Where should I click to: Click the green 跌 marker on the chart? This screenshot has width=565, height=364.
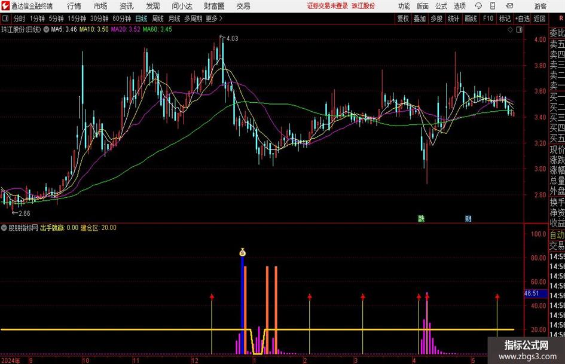click(422, 218)
